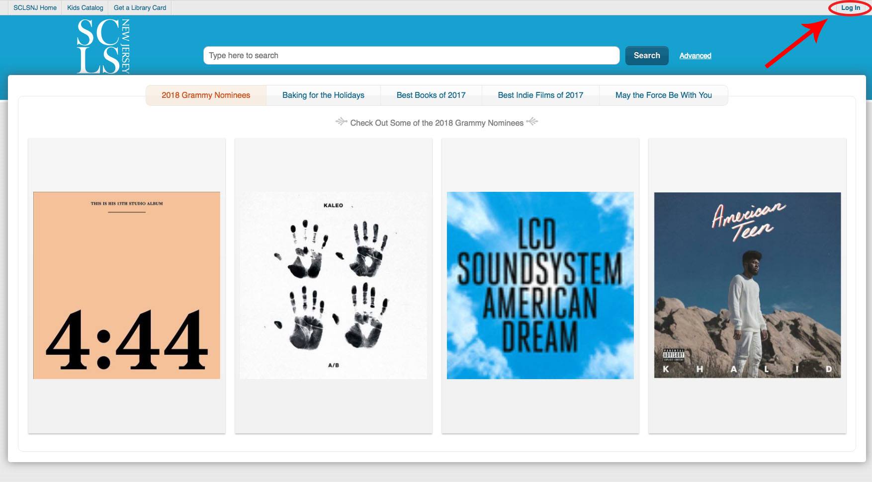The width and height of the screenshot is (872, 482).
Task: Click 'Check Out Some of the 2018 Grammy Nominees' heading
Action: pos(436,123)
